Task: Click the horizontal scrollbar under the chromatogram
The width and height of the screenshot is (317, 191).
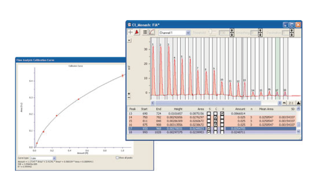Action: [207, 103]
